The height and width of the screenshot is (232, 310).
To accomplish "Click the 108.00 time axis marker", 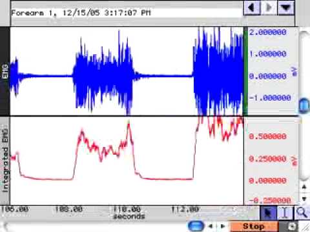I will pos(68,209).
